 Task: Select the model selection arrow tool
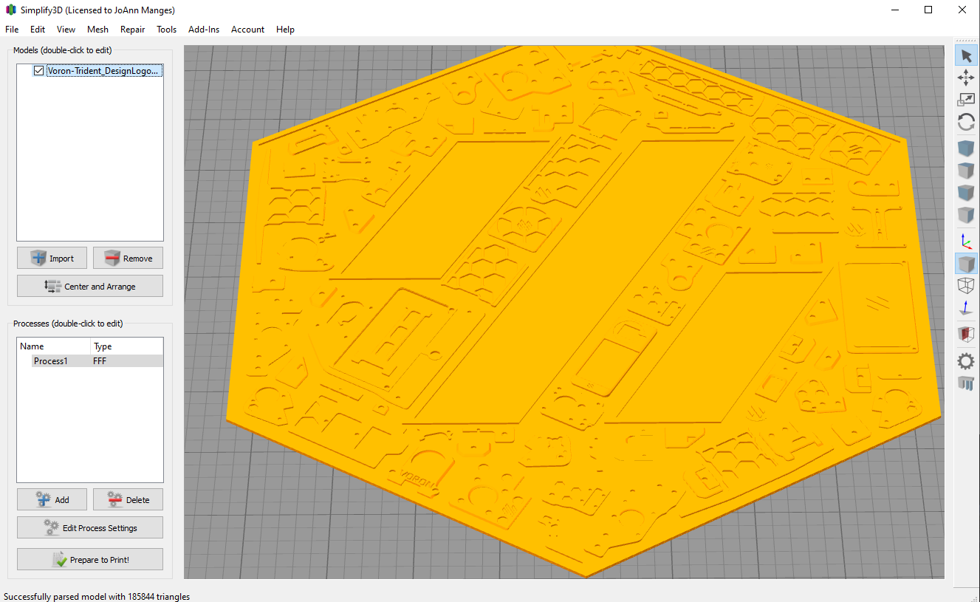[966, 55]
